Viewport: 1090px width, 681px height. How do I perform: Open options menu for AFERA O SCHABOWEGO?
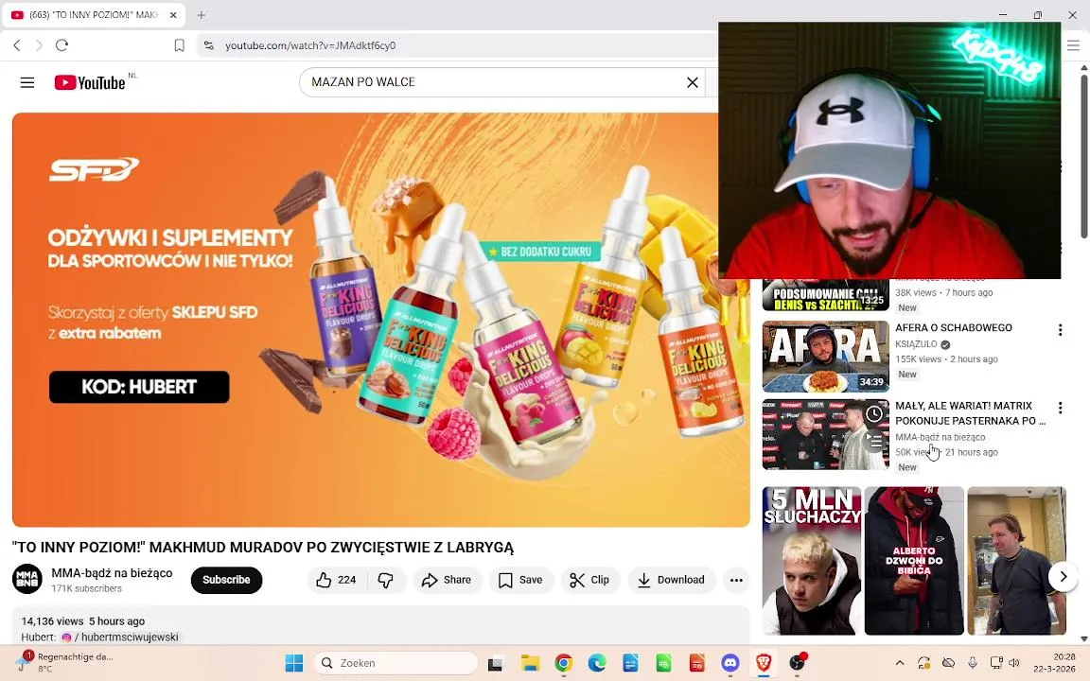click(1060, 330)
